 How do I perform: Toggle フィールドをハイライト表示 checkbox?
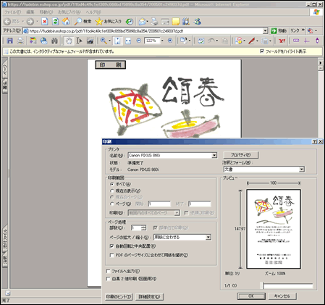click(x=262, y=51)
